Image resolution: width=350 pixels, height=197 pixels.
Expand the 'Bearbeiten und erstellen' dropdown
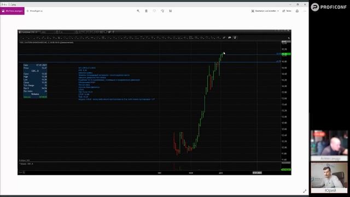(x=265, y=11)
